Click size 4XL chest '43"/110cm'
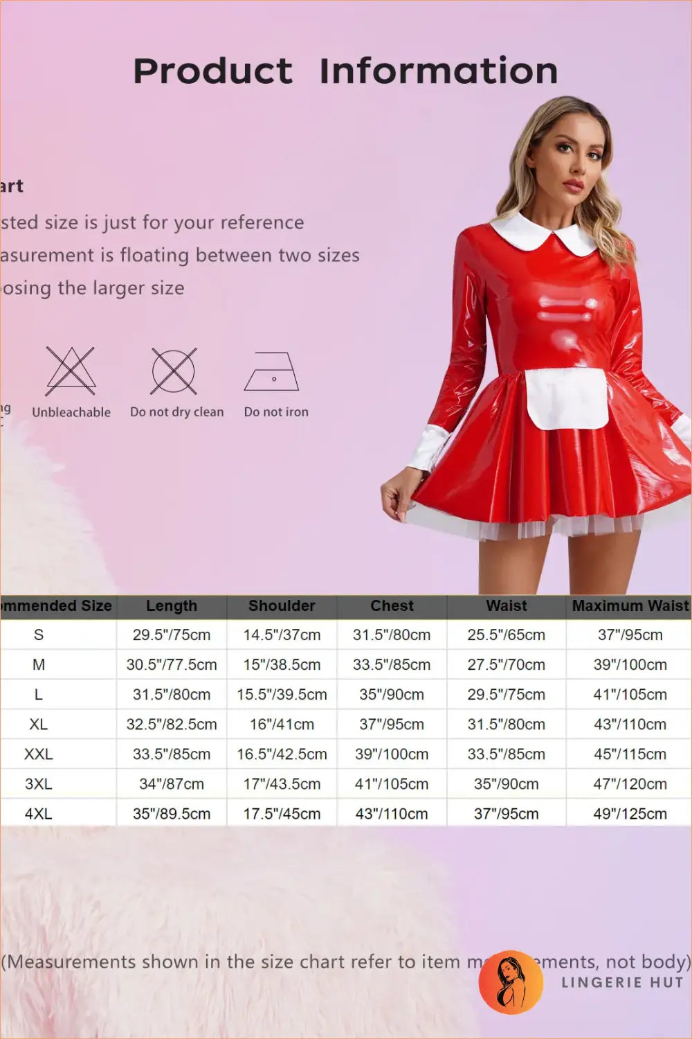Viewport: 692px width, 1039px height. 392,813
